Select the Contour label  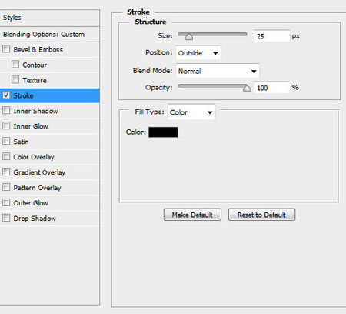tap(35, 65)
